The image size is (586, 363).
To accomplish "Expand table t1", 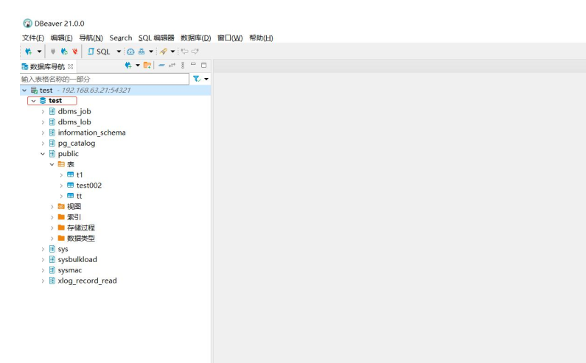I will tap(61, 175).
